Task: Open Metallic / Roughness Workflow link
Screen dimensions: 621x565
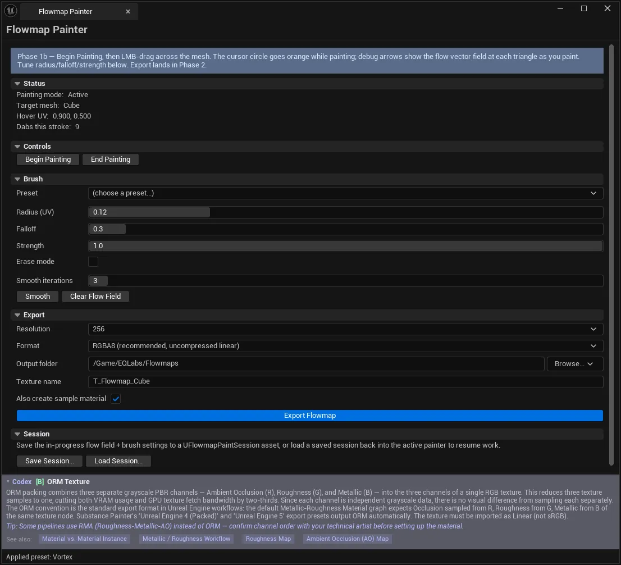Action: point(186,539)
